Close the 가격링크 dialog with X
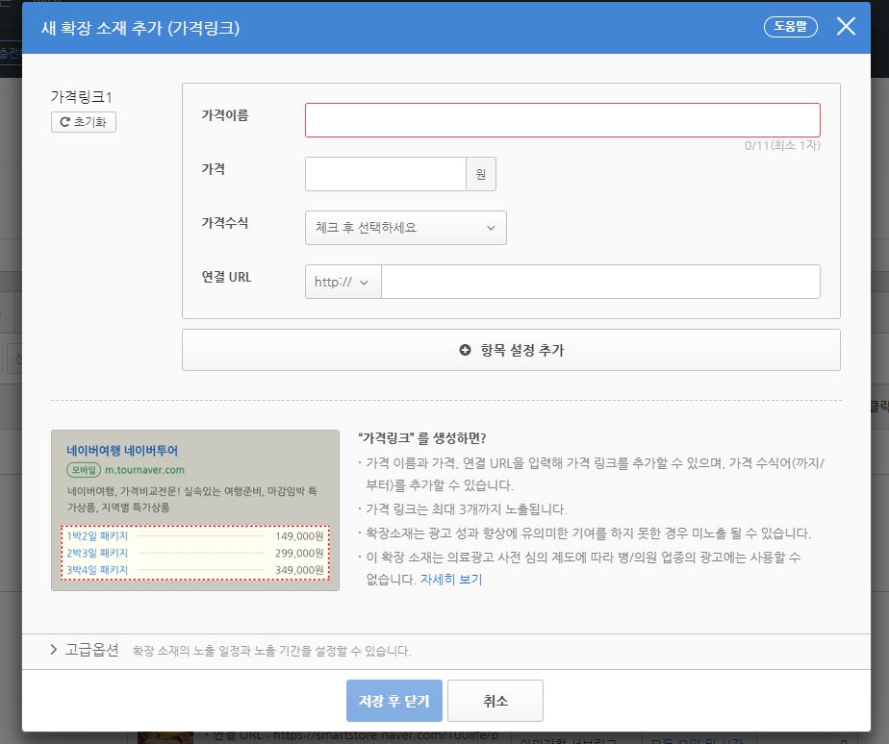 point(846,27)
